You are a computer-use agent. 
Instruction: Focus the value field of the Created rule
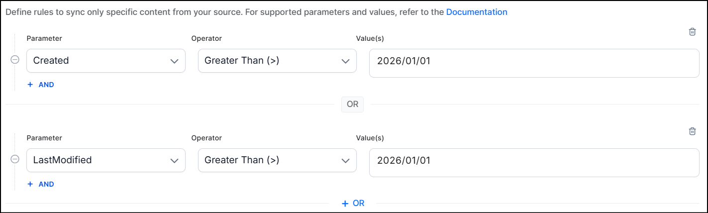[x=534, y=63]
